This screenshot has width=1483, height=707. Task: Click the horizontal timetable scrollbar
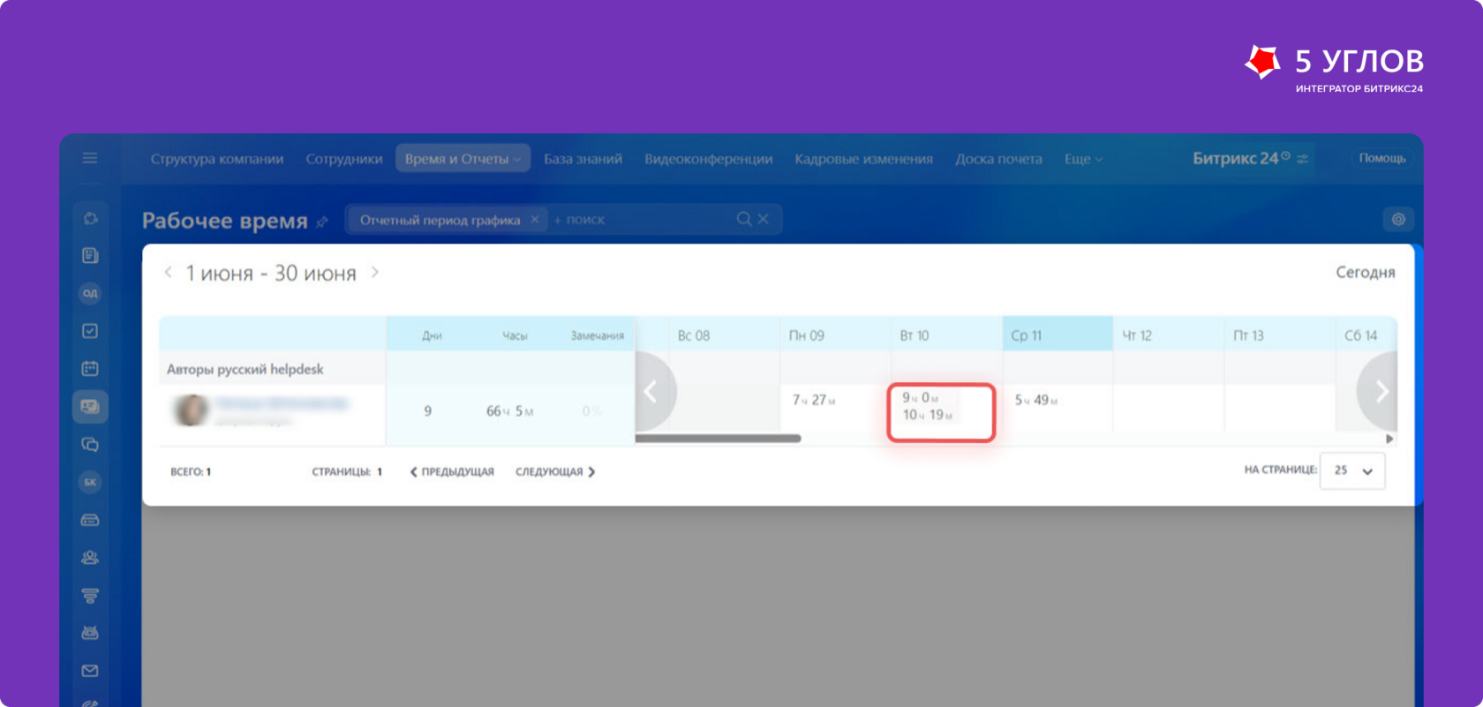719,439
